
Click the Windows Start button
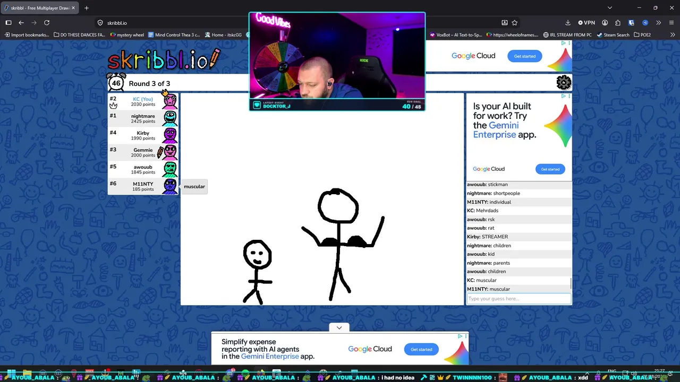click(x=11, y=374)
